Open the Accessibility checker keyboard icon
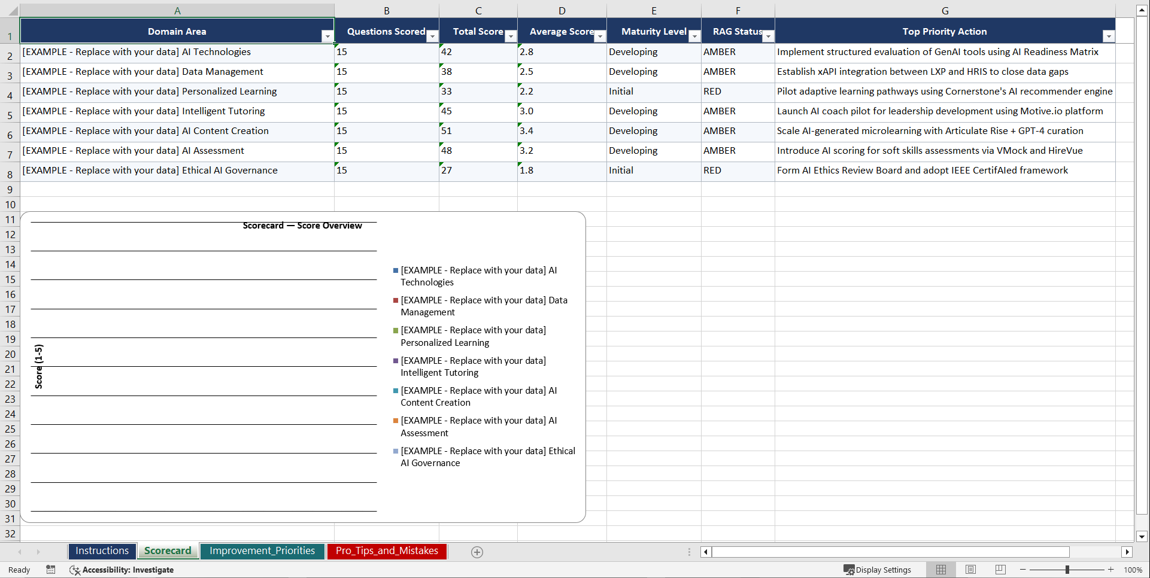 75,570
